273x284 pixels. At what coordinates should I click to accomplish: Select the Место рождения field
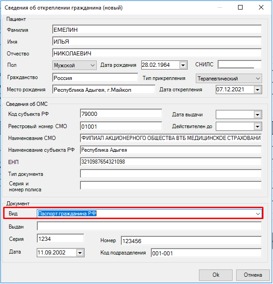(104, 90)
